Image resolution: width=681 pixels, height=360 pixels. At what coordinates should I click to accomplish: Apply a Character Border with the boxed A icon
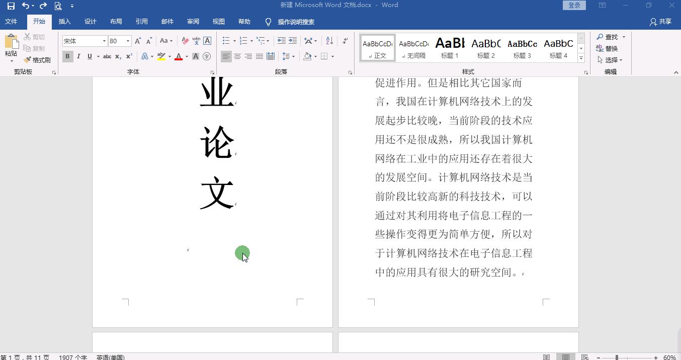click(207, 41)
